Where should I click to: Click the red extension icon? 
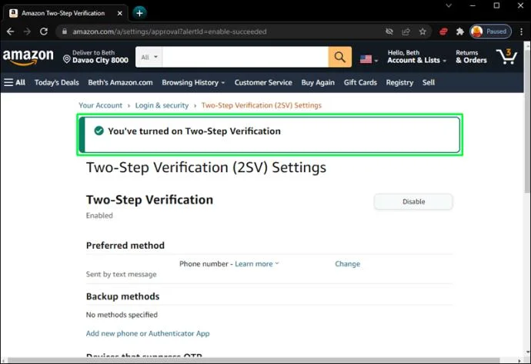coord(443,31)
